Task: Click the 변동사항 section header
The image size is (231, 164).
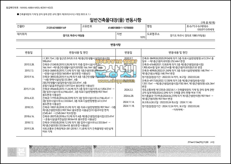Action: [115, 45]
